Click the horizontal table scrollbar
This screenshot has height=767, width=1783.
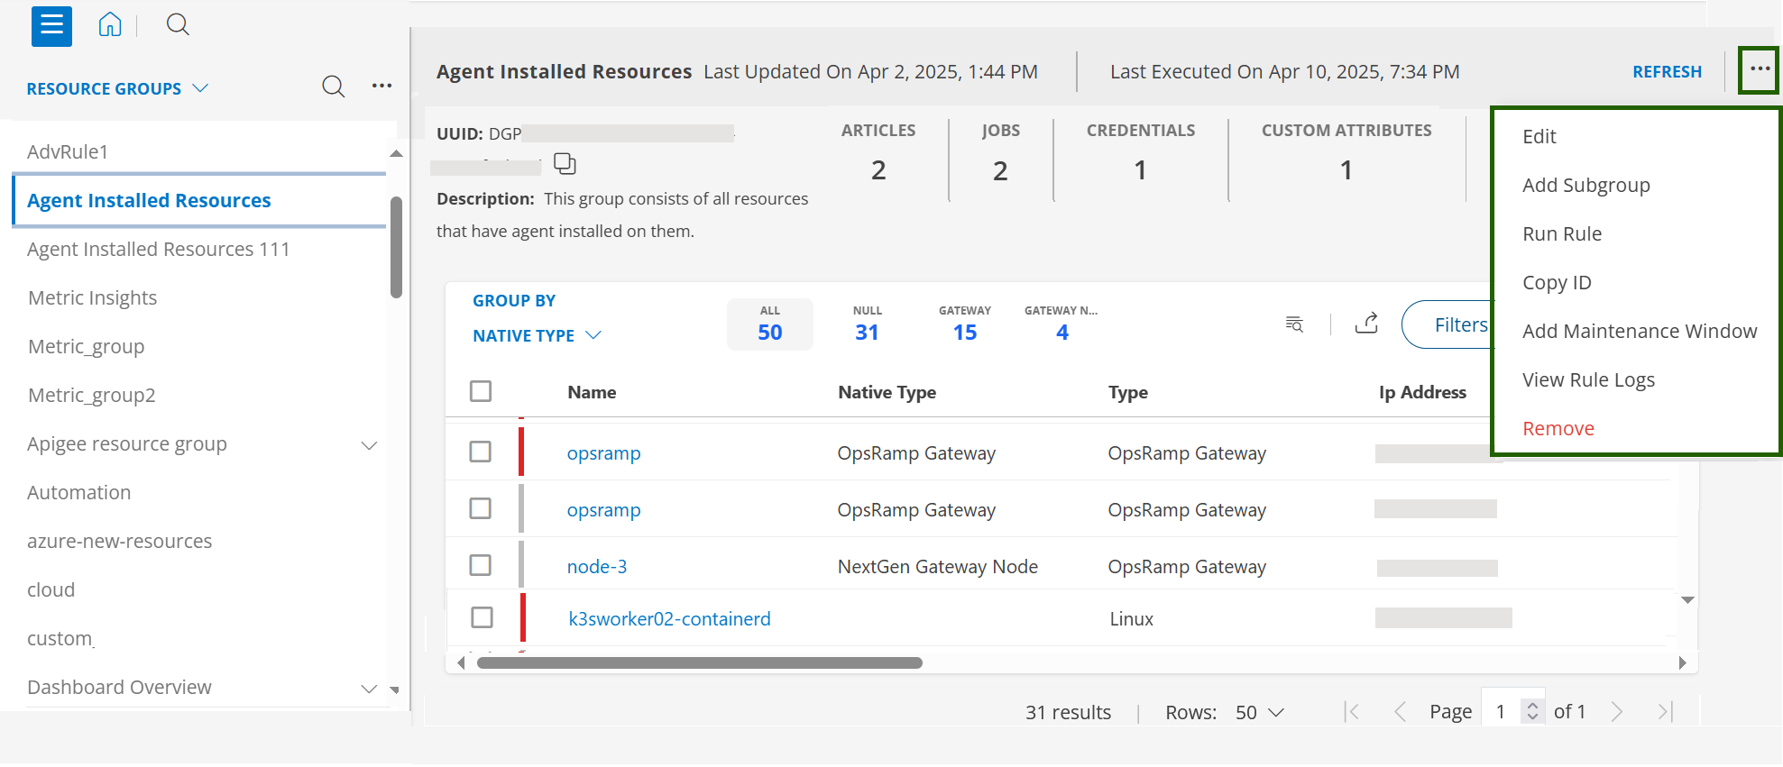click(x=699, y=663)
